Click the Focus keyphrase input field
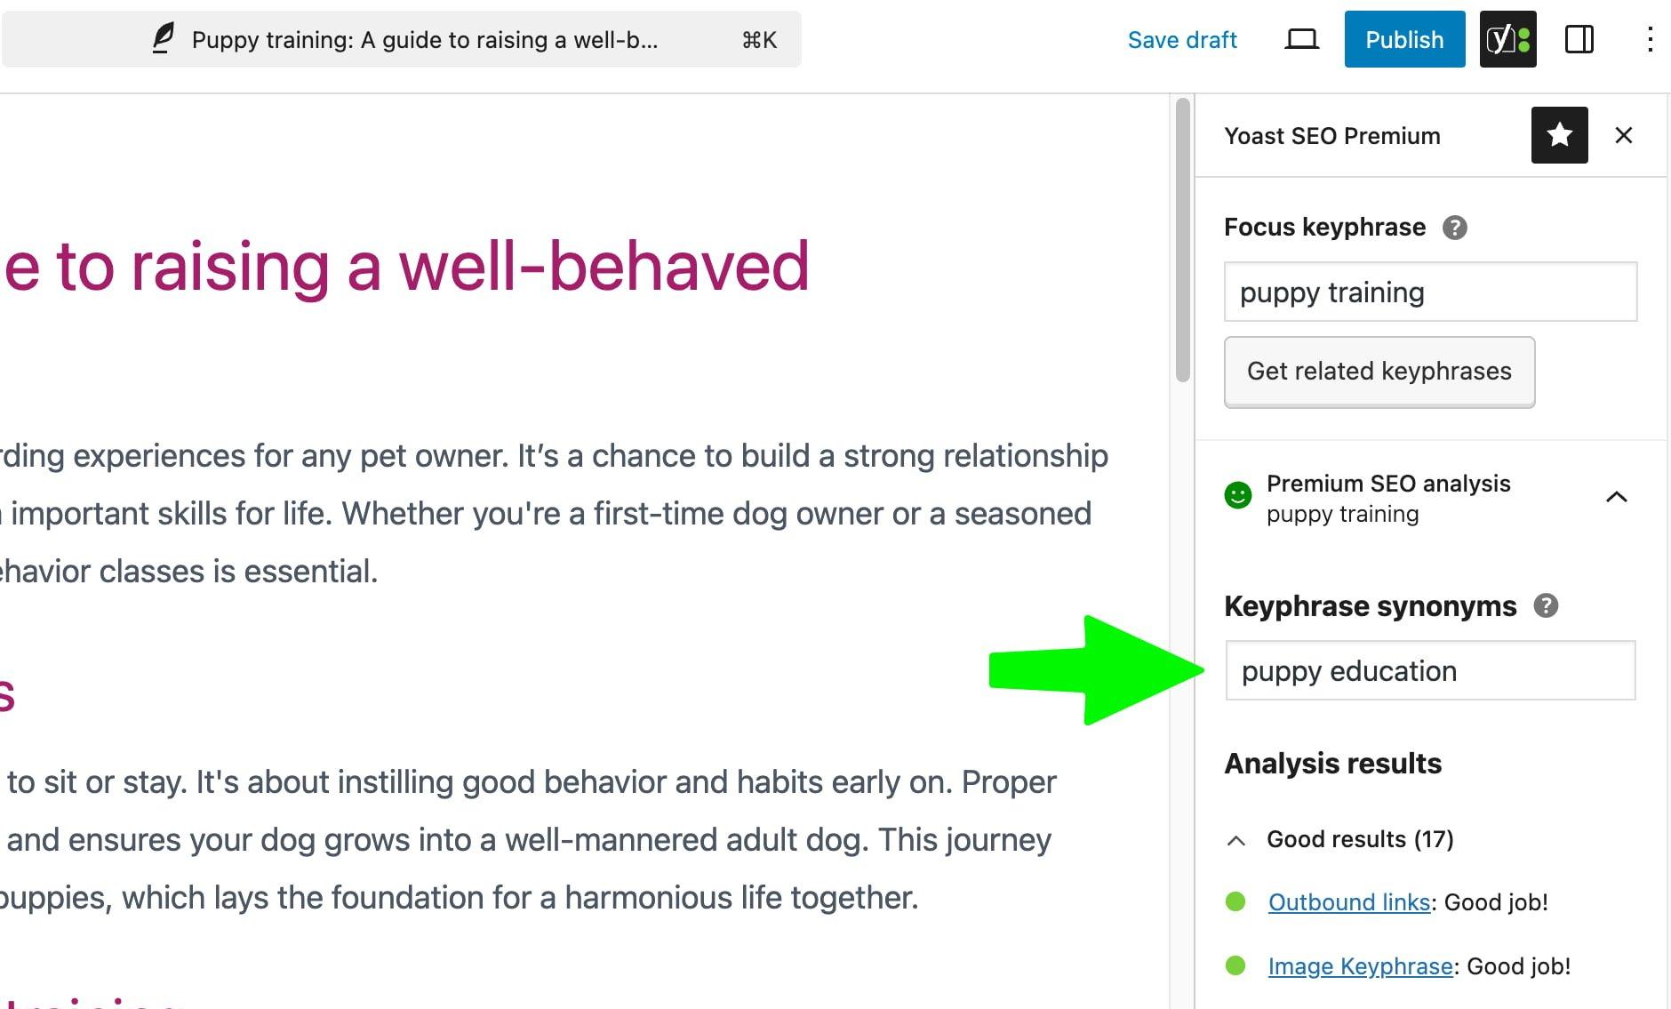Viewport: 1671px width, 1009px height. (x=1429, y=292)
